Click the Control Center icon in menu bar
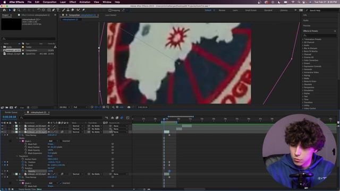340x191 pixels. (303, 2)
